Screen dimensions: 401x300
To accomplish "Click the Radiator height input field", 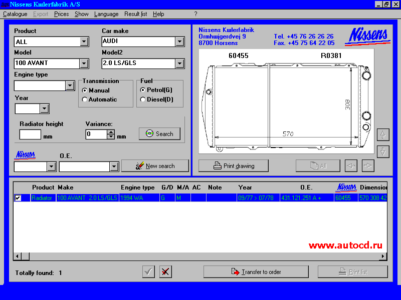I will (30, 134).
